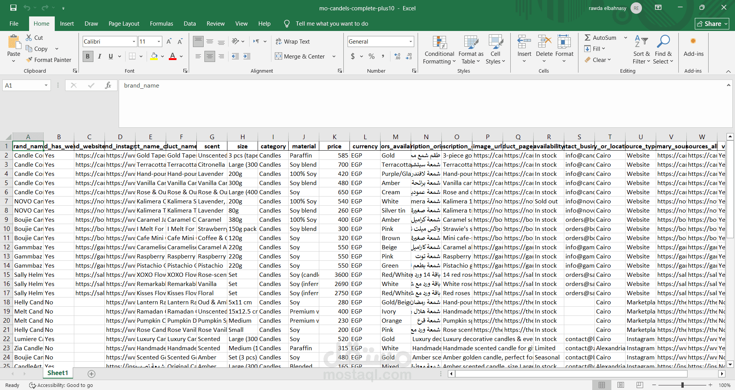Switch to the Data tab

189,23
